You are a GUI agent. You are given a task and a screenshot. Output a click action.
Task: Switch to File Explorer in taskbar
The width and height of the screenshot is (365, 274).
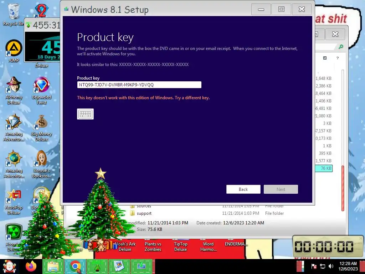(x=53, y=267)
